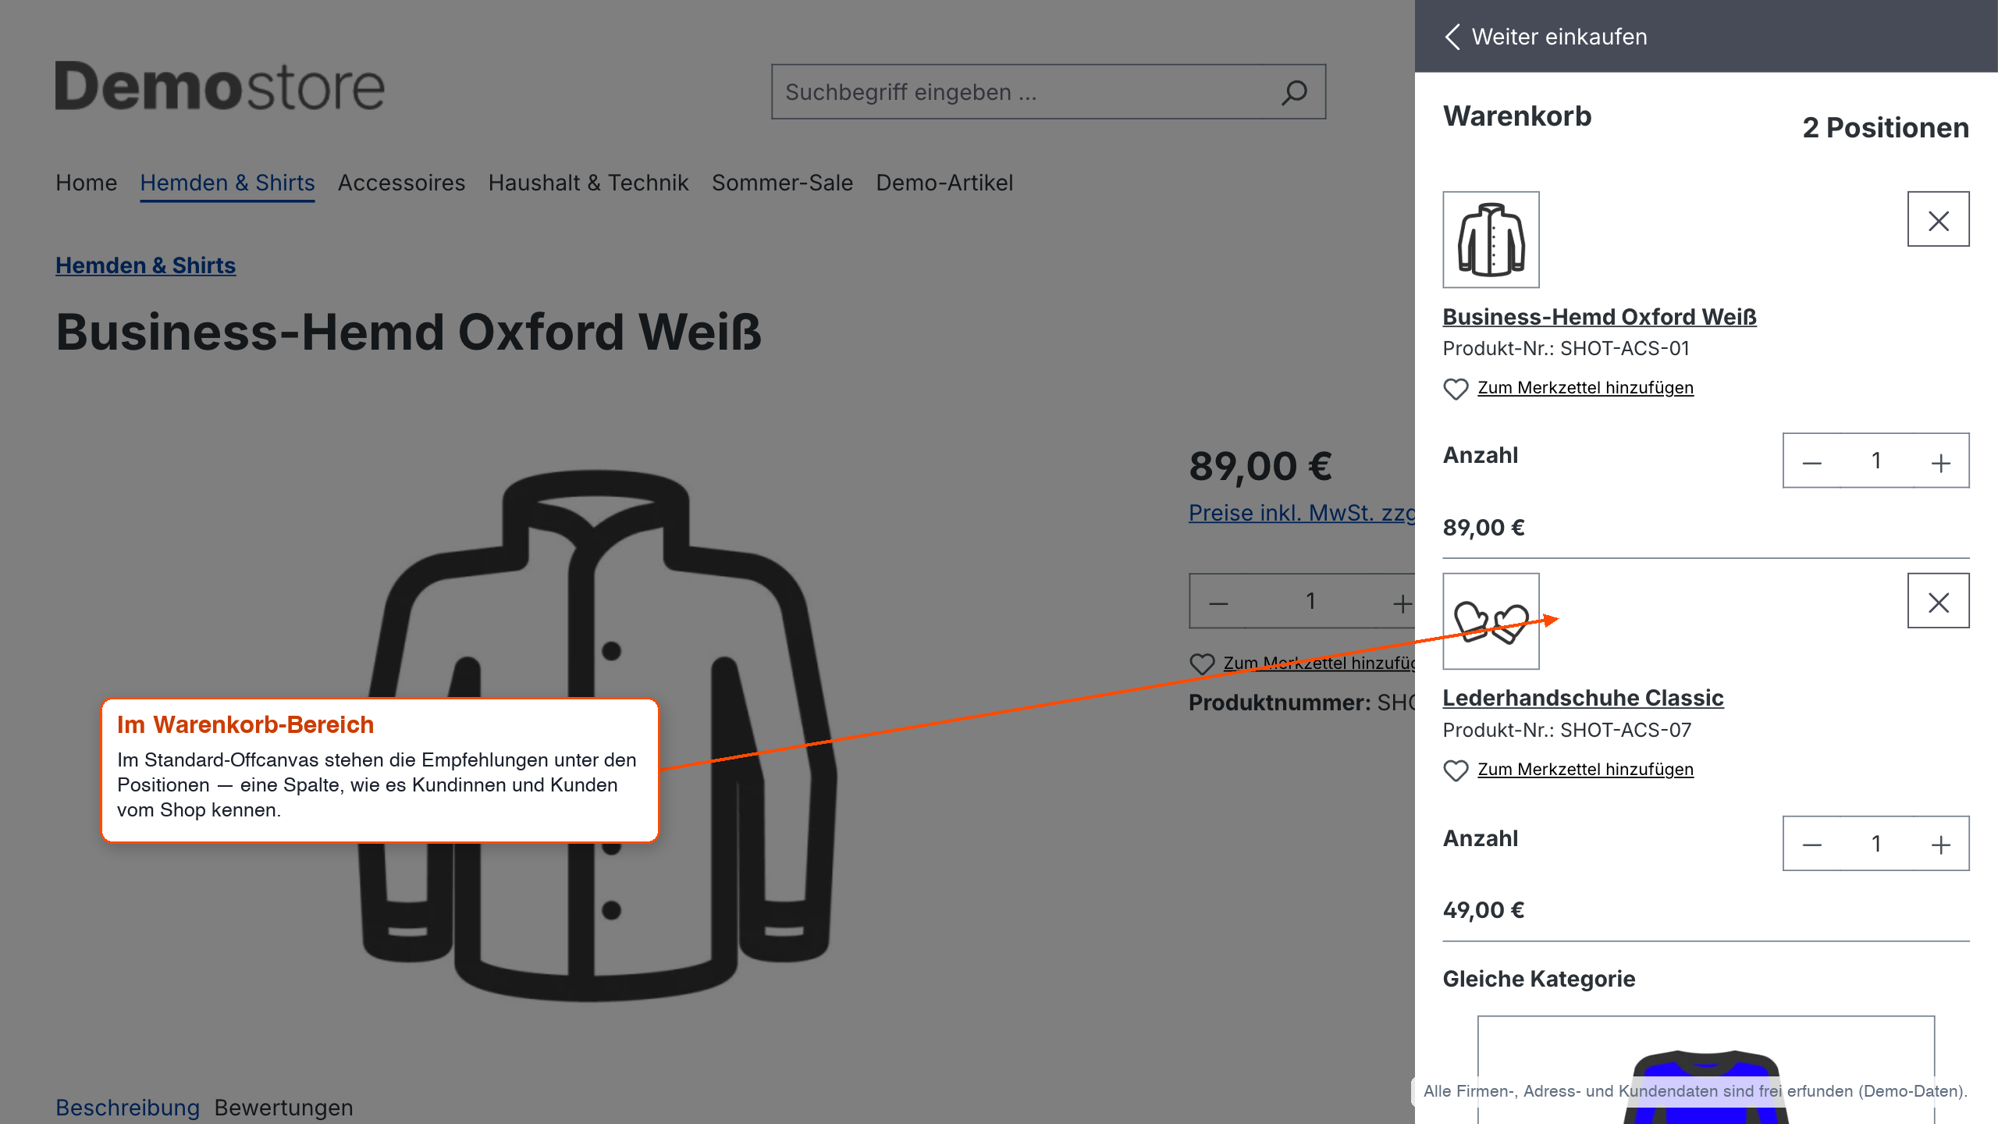This screenshot has width=1998, height=1124.
Task: Open Sommer-Sale navigation item
Action: pyautogui.click(x=782, y=183)
